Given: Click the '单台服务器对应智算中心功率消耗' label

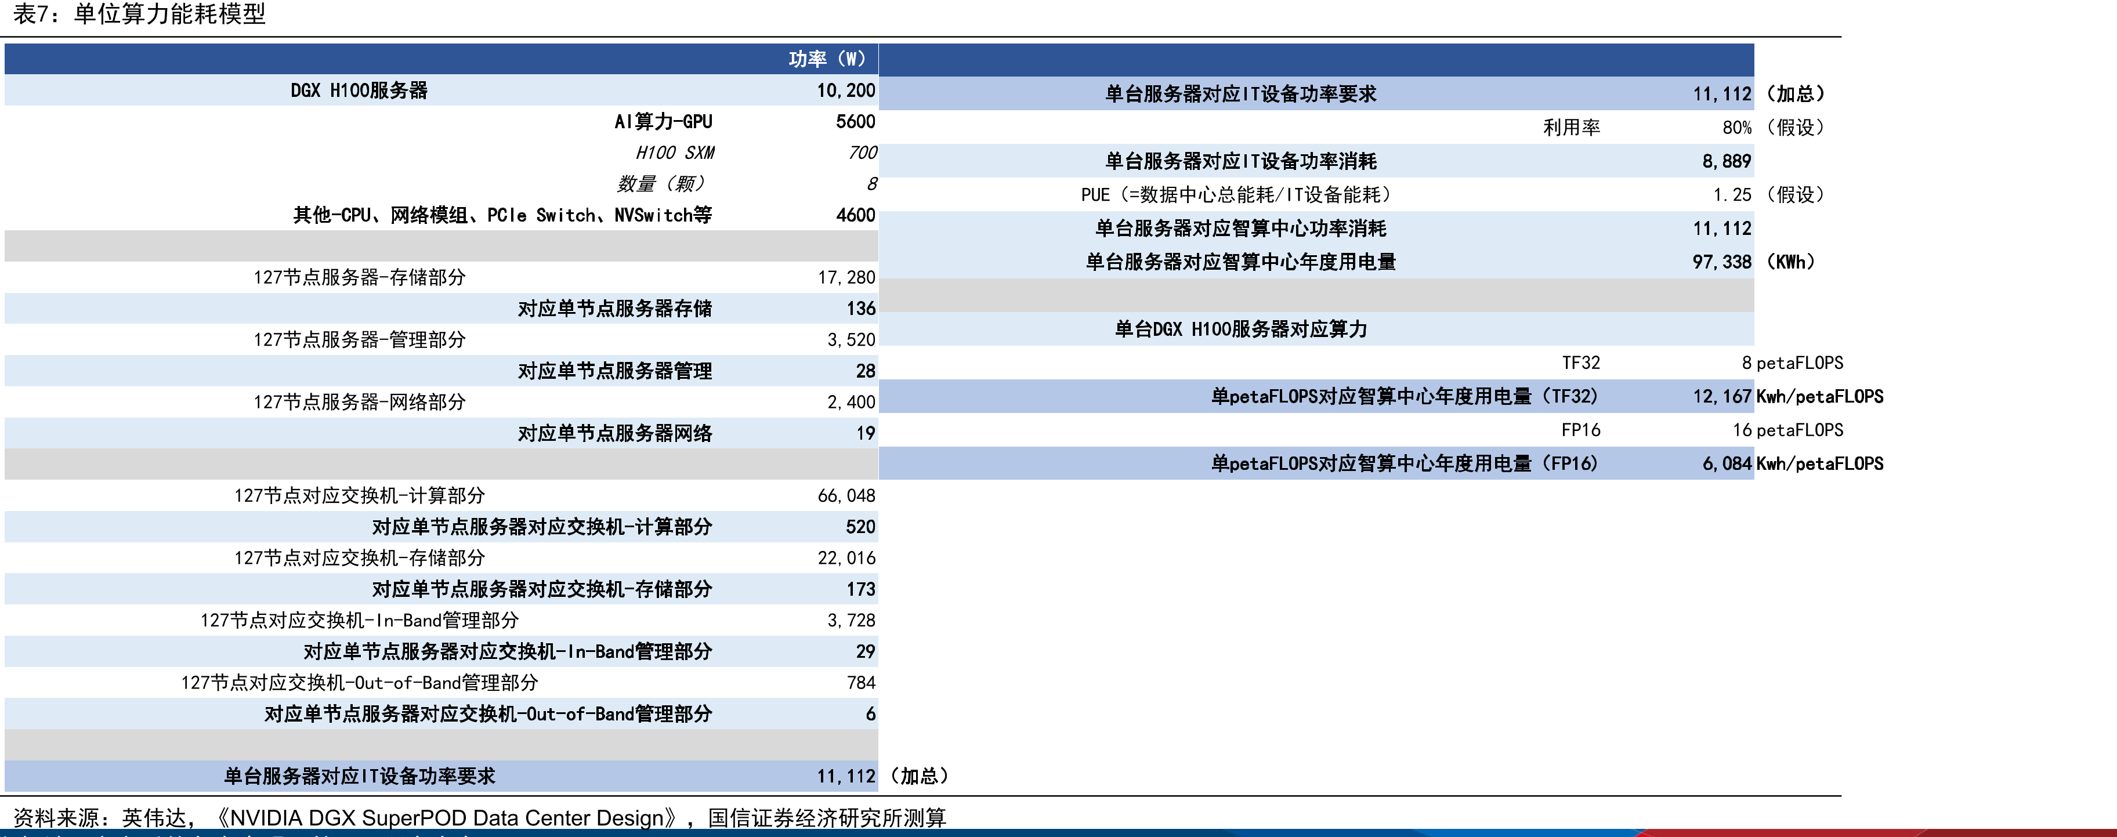Looking at the screenshot, I should (x=1241, y=229).
